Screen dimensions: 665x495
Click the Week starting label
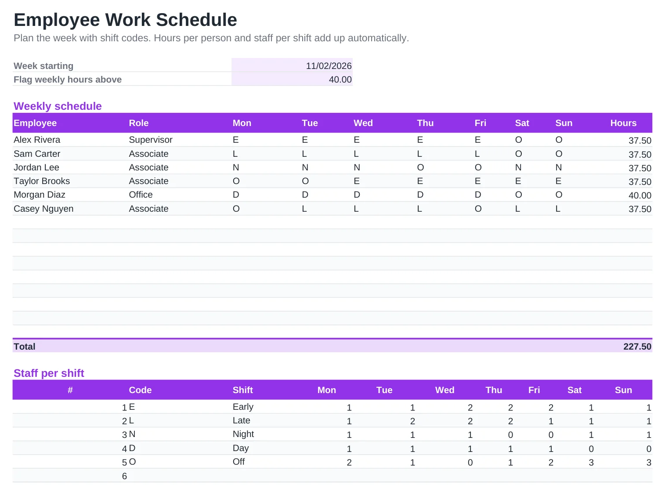coord(43,66)
